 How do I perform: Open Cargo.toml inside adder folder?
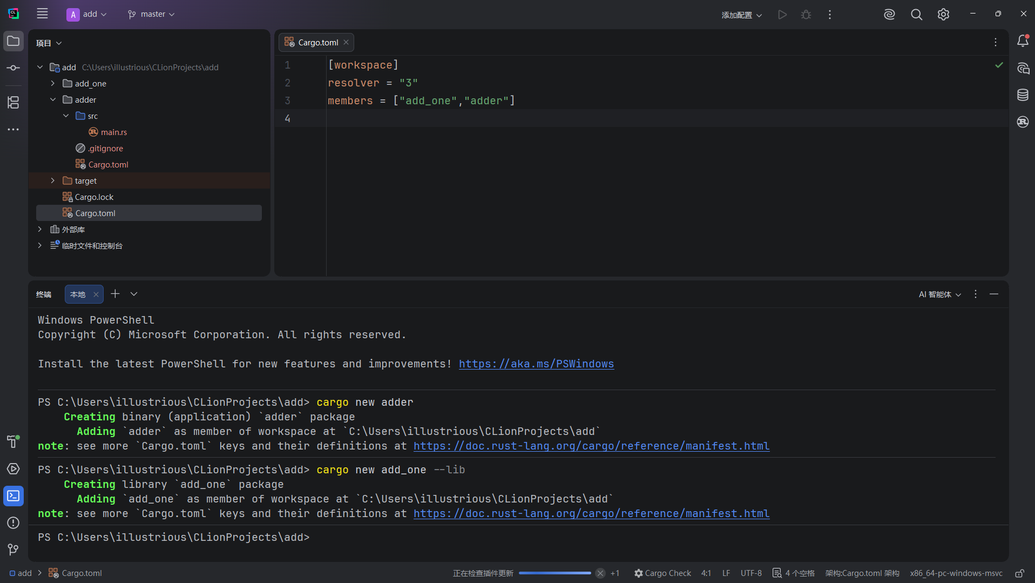click(x=102, y=164)
